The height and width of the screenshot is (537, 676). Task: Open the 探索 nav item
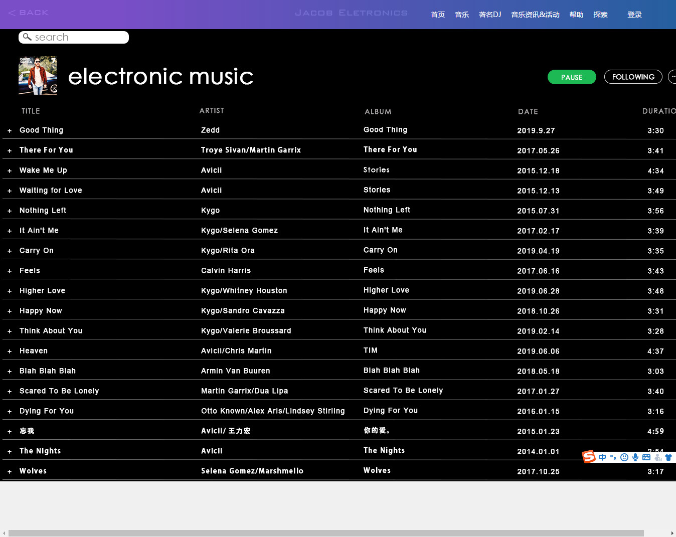[x=600, y=15]
